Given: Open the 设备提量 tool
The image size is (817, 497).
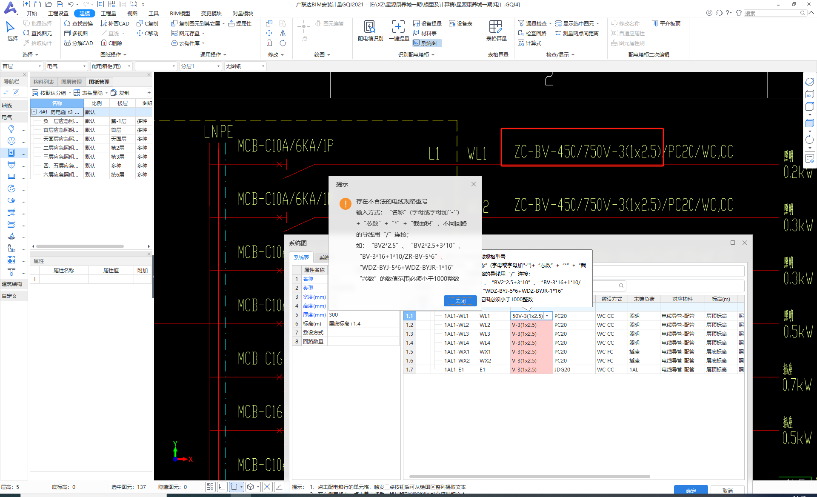Looking at the screenshot, I should (x=428, y=23).
